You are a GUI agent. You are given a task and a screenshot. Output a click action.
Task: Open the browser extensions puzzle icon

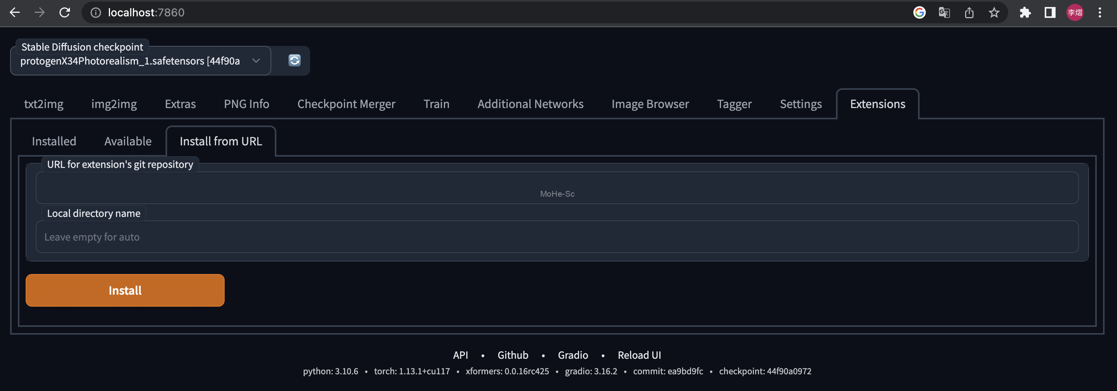(x=1025, y=12)
